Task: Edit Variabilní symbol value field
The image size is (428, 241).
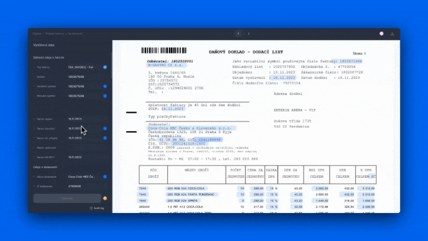Action: click(x=84, y=86)
